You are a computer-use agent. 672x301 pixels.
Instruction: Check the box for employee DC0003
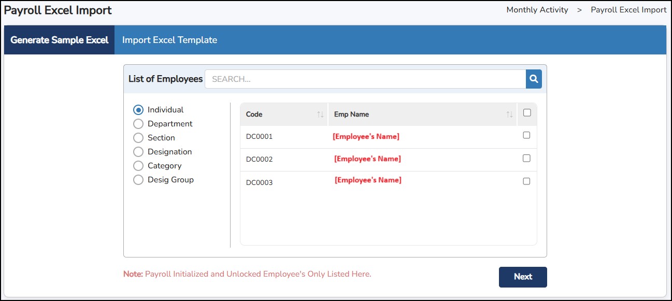[x=526, y=181]
